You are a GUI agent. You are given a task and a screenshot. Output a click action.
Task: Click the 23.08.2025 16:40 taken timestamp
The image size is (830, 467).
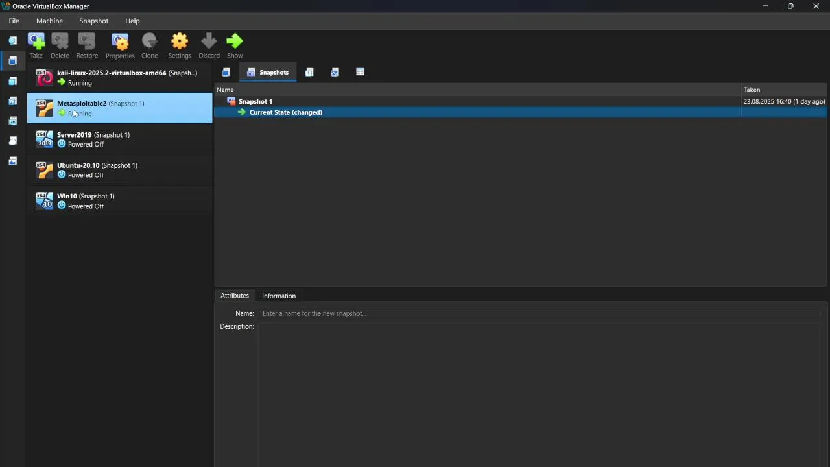(x=784, y=101)
